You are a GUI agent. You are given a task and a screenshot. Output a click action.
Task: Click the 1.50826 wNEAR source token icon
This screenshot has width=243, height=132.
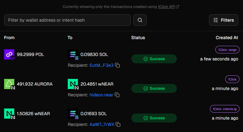tap(9, 114)
